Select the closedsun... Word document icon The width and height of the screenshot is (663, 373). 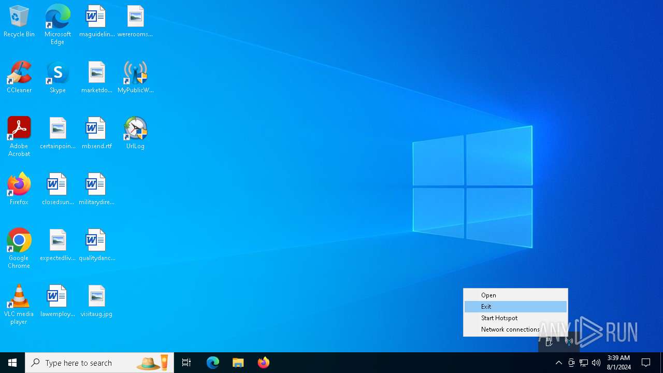[57, 190]
